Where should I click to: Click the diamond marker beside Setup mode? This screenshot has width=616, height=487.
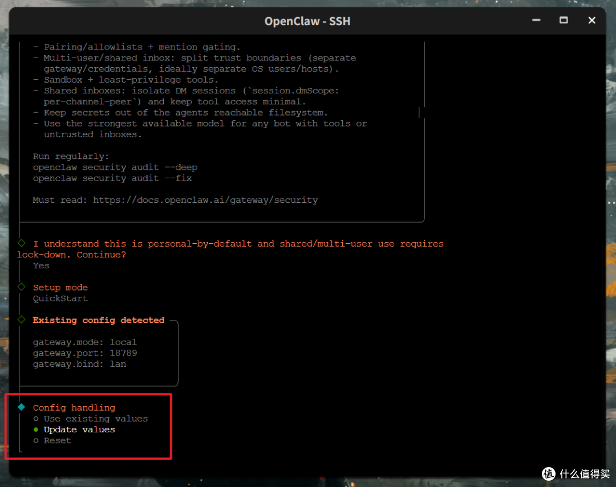pos(22,287)
